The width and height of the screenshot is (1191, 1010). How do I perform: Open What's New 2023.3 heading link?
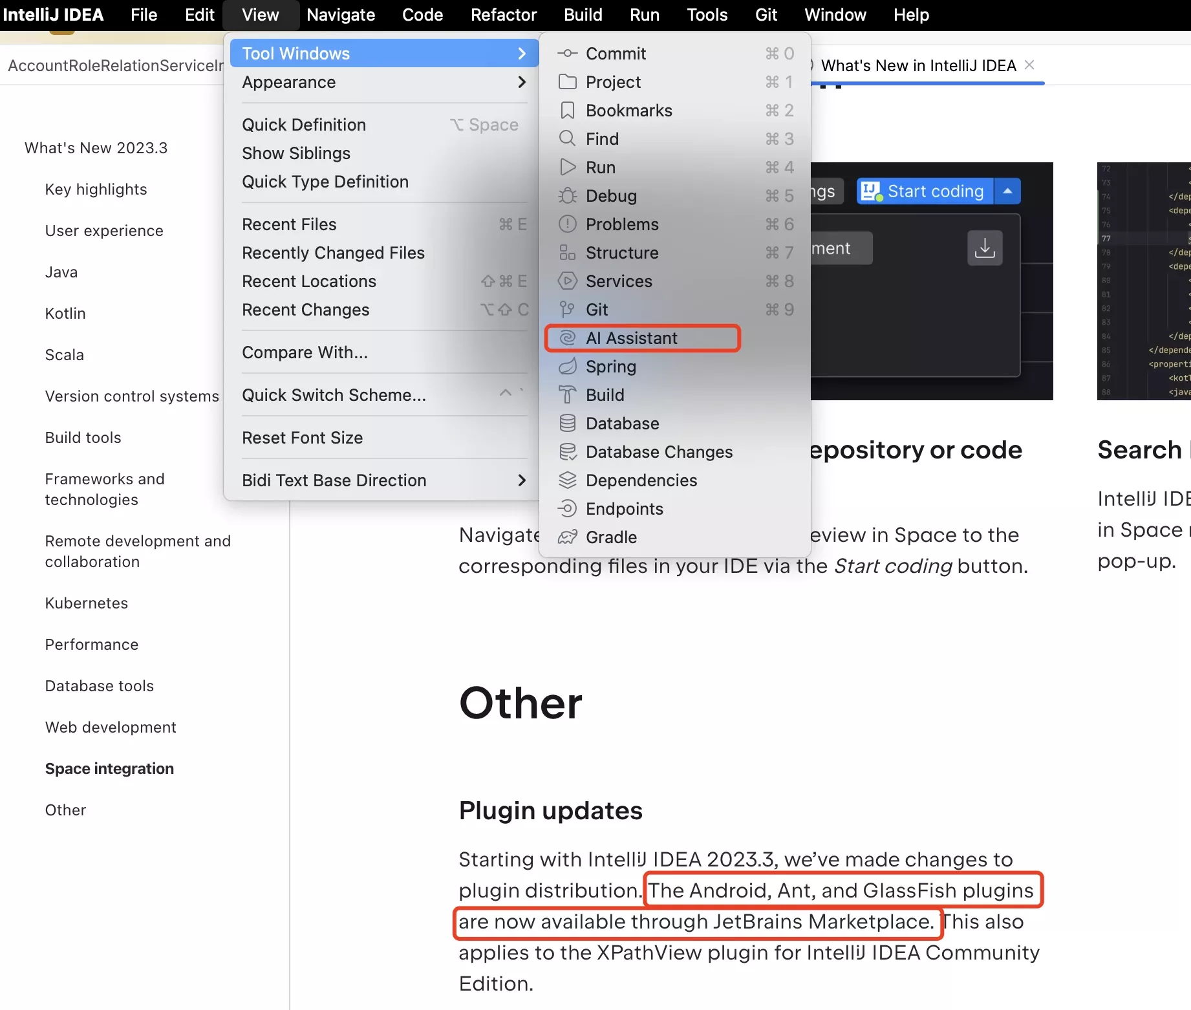pos(96,148)
